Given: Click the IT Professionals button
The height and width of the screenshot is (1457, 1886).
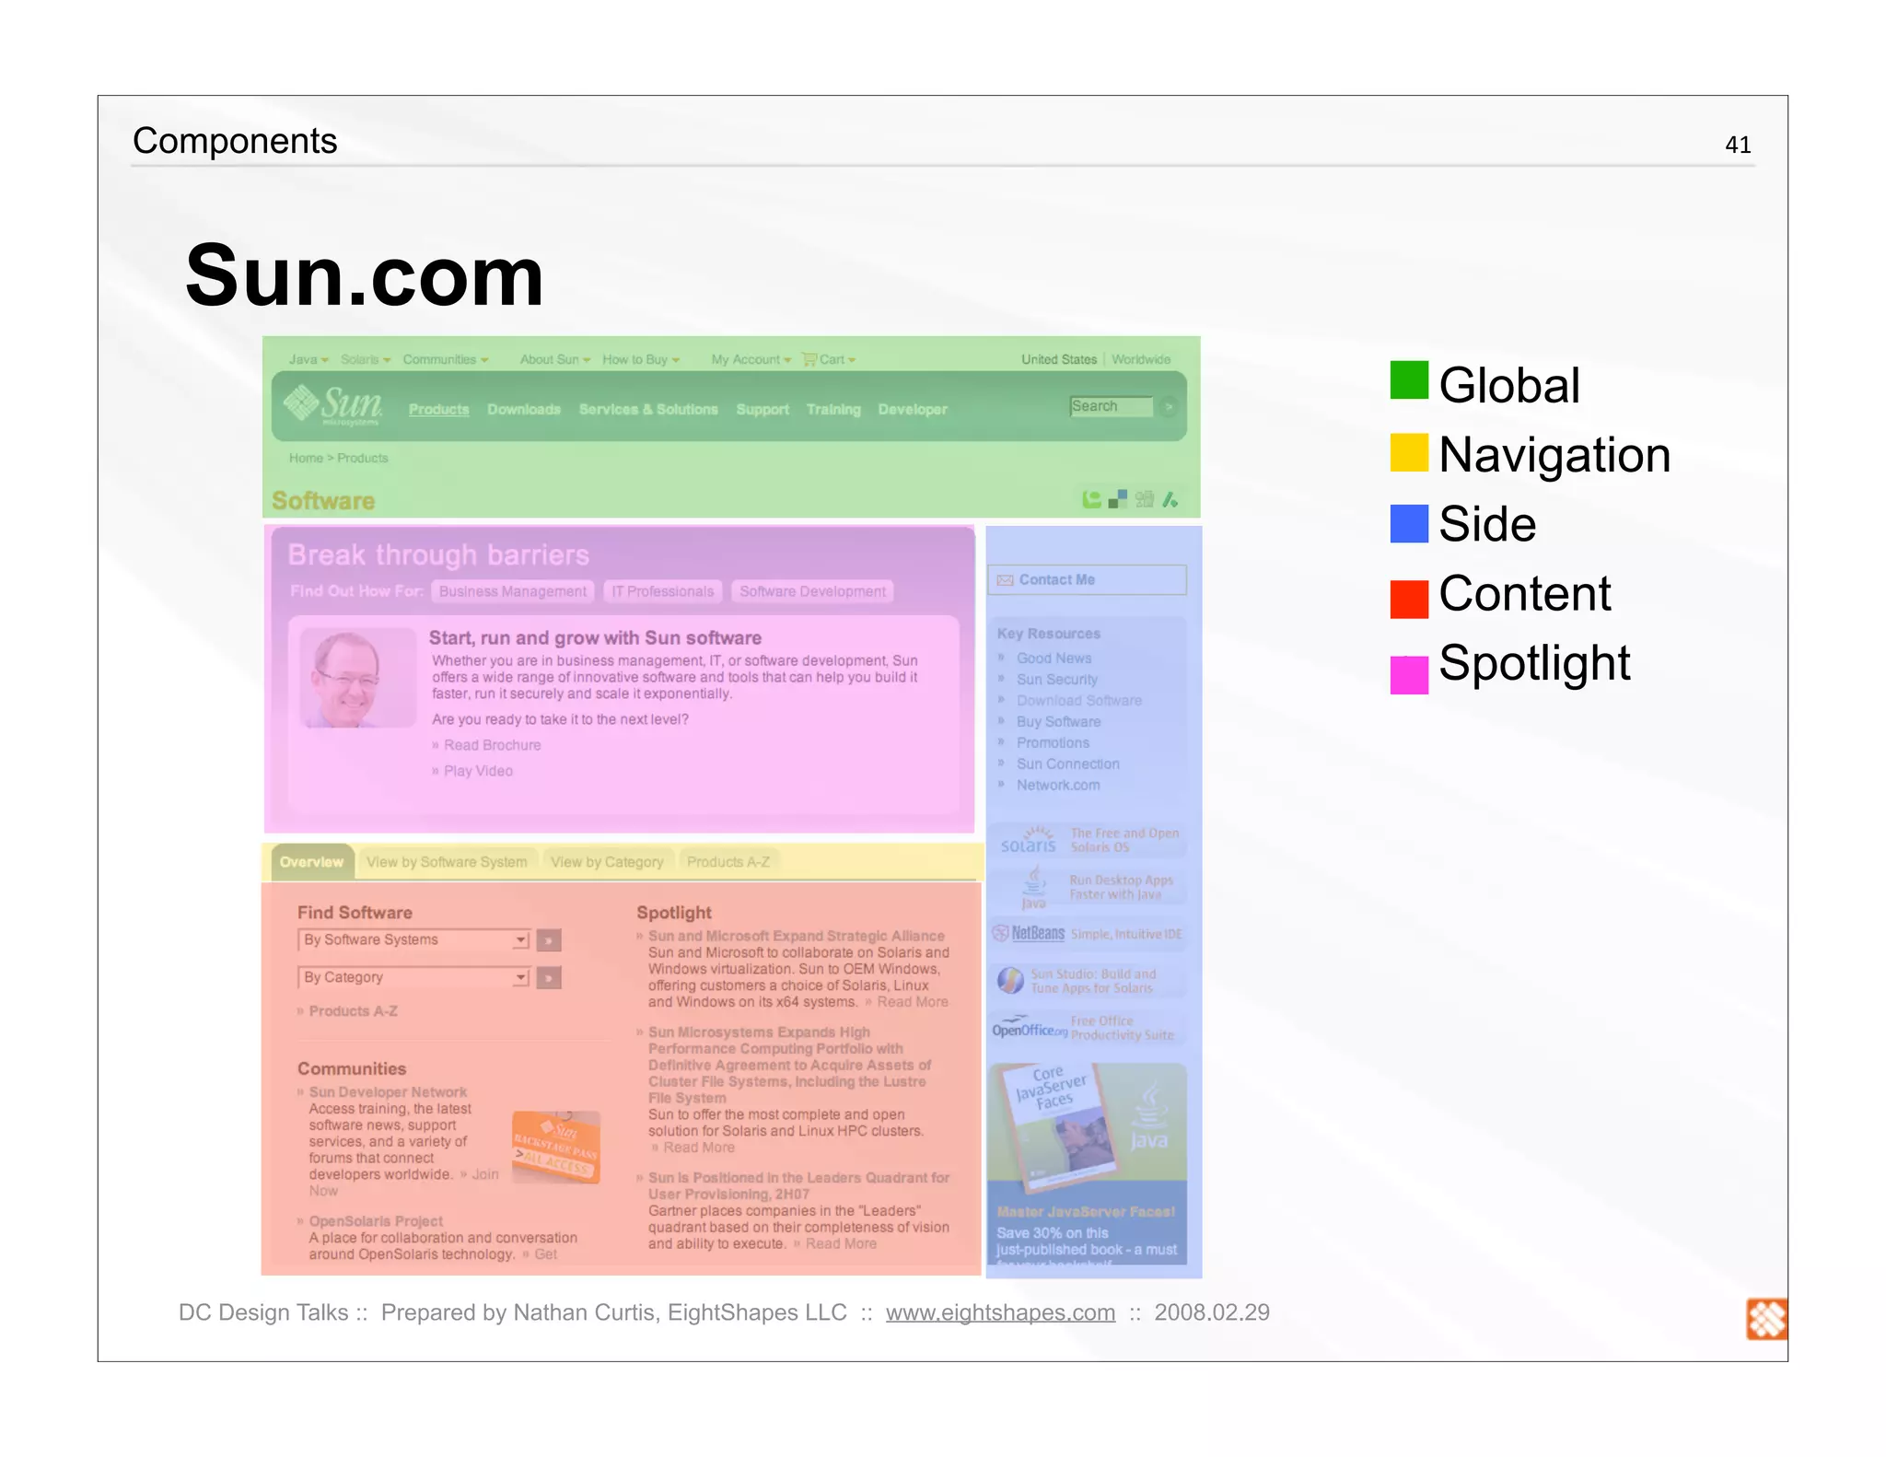Looking at the screenshot, I should [x=662, y=591].
